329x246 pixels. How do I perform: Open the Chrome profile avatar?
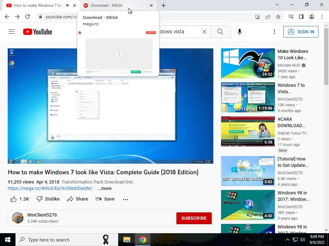[x=312, y=17]
